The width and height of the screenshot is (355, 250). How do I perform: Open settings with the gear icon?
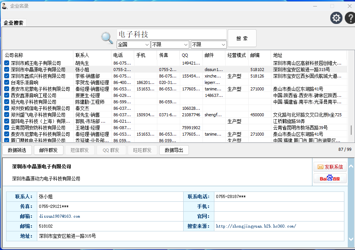(x=336, y=18)
